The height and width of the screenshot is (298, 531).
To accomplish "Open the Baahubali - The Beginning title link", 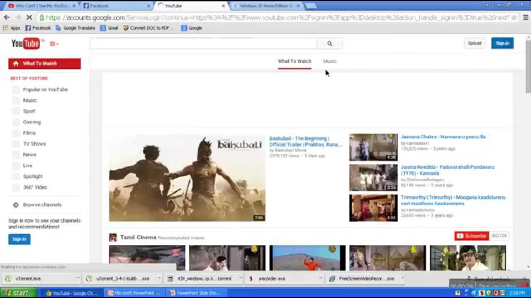I will pos(306,142).
